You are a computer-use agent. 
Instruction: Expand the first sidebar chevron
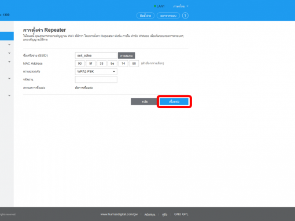click(9, 45)
